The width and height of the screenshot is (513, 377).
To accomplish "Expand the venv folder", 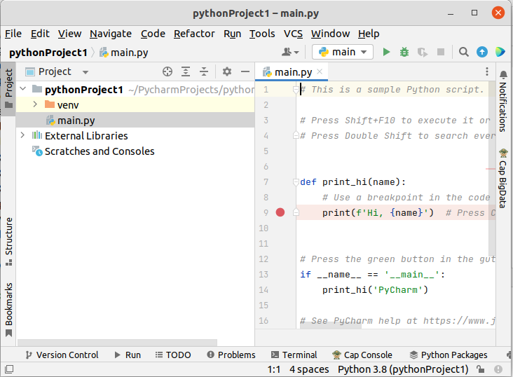I will tap(36, 105).
